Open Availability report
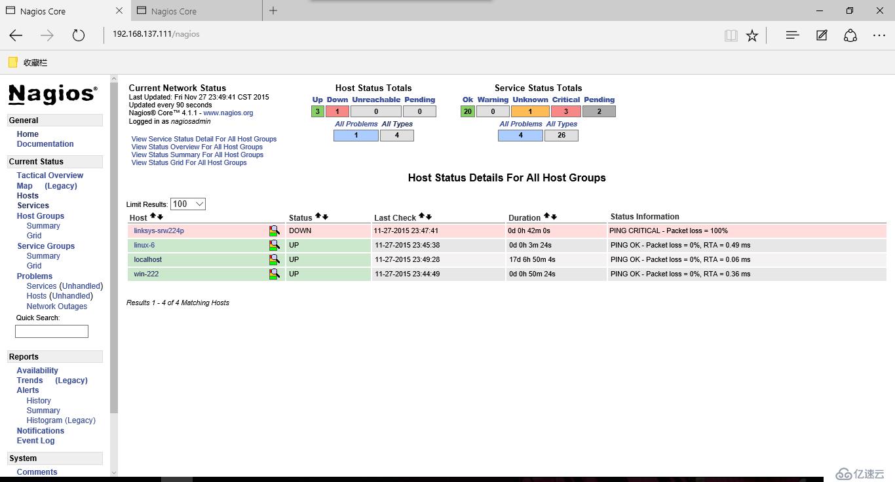Viewport: 895px width, 482px height. pyautogui.click(x=37, y=371)
